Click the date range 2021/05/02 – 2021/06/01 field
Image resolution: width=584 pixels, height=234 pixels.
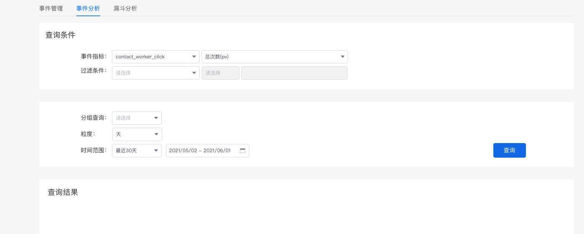208,151
